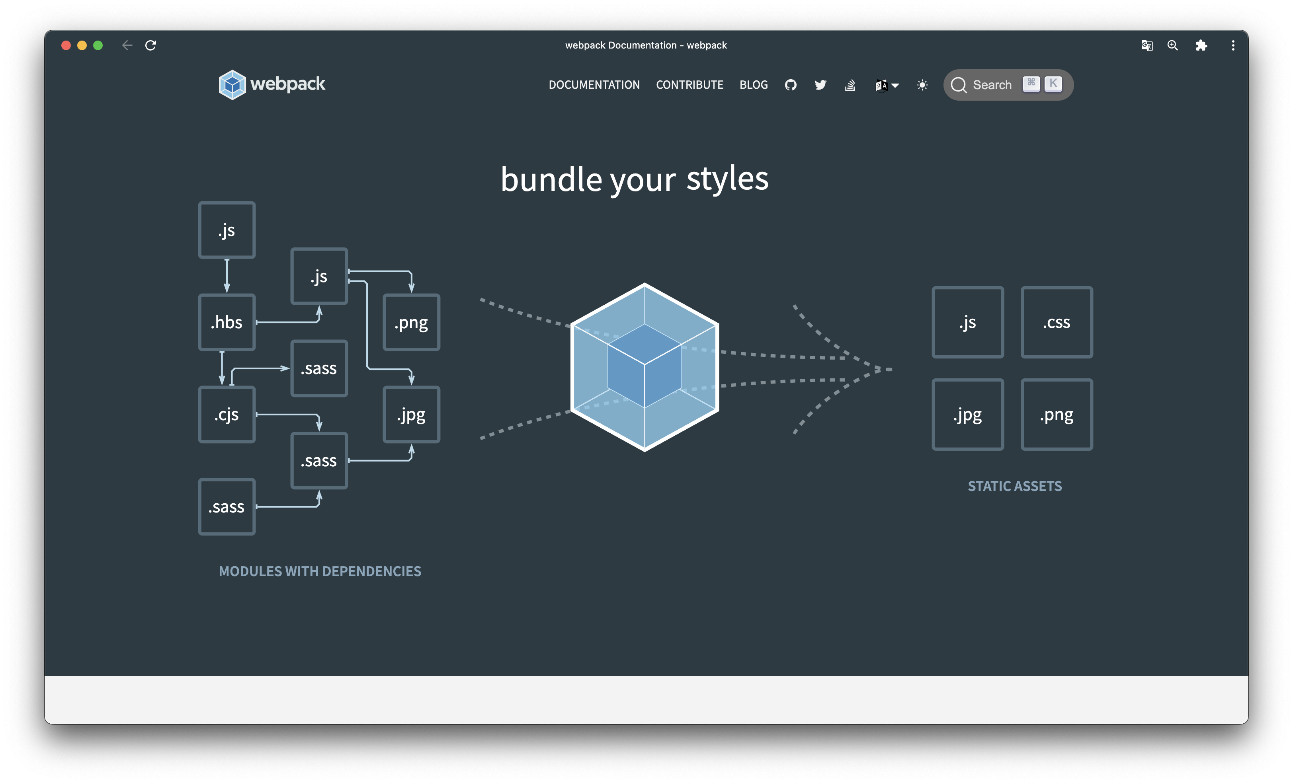Image resolution: width=1293 pixels, height=783 pixels.
Task: Click the .hbs module box
Action: 227,322
